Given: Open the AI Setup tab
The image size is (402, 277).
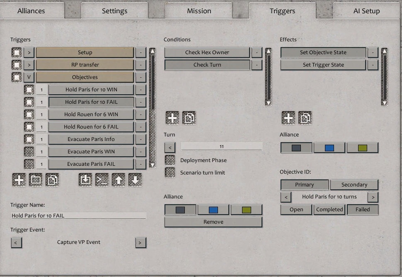Looking at the screenshot, I should [366, 11].
